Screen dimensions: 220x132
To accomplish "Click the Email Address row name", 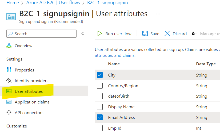I will [121, 117].
